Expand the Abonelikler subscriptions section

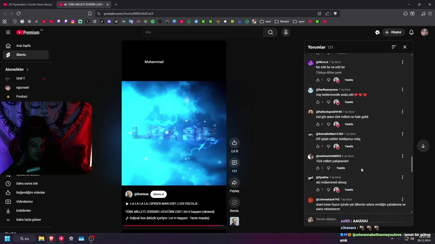17,69
